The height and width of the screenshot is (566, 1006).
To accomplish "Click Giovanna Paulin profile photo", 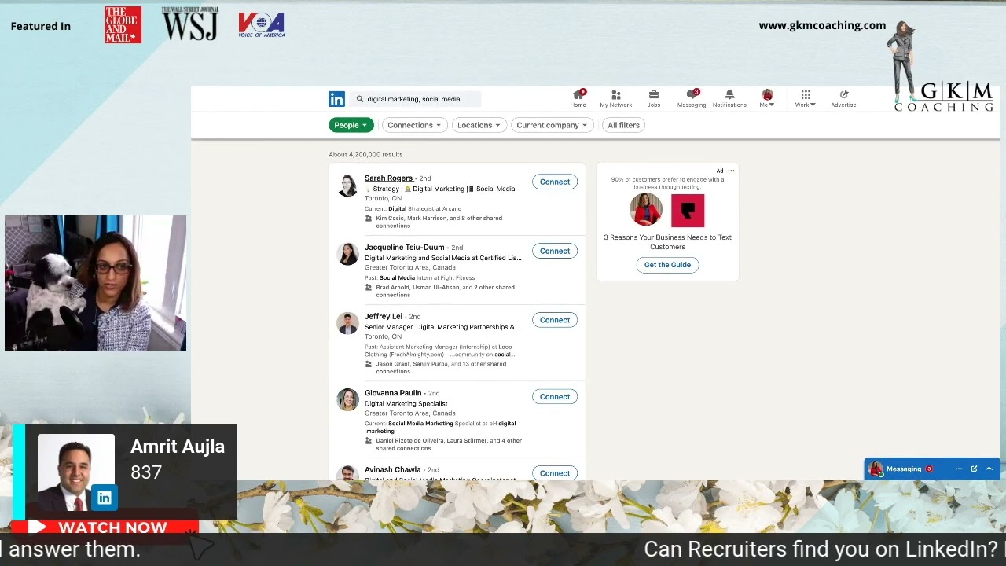I will point(347,399).
